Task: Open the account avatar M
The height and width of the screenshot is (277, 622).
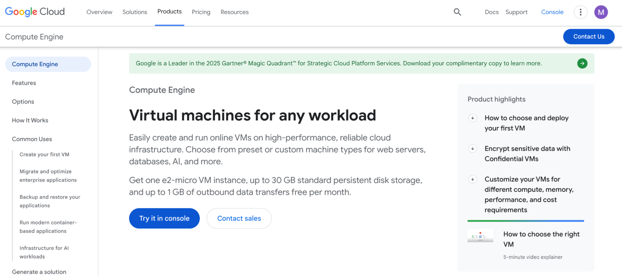Action: pos(601,12)
